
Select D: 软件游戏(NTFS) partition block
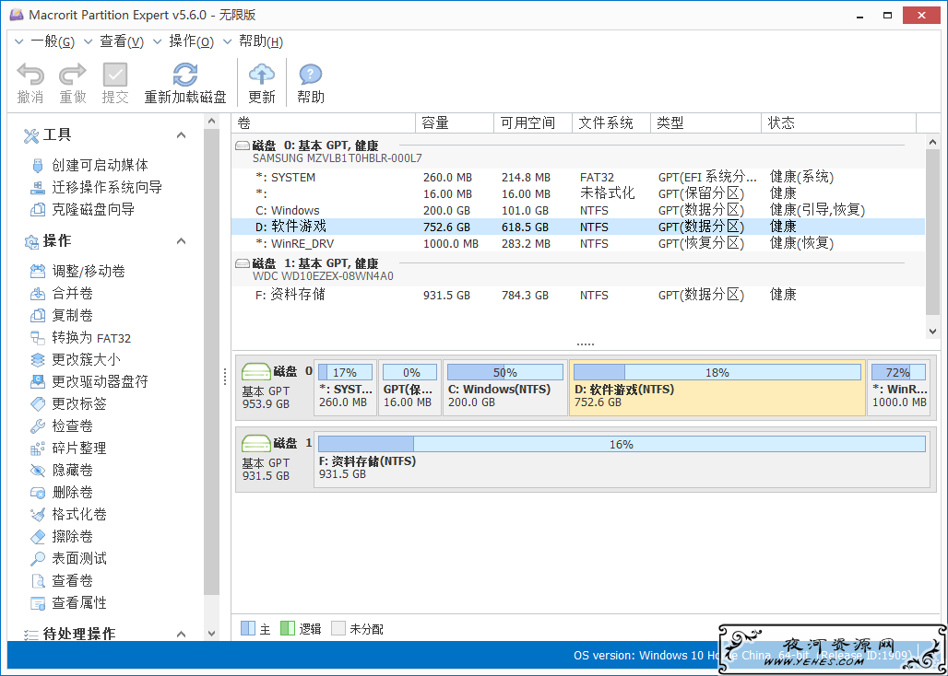pos(717,388)
